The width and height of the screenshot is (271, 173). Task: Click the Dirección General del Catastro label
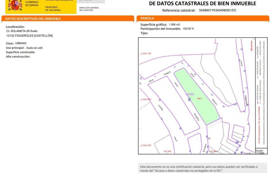(x=89, y=9)
